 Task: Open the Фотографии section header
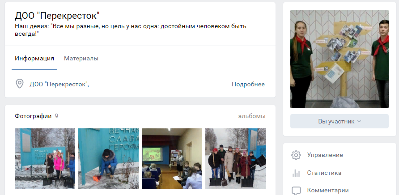33,116
